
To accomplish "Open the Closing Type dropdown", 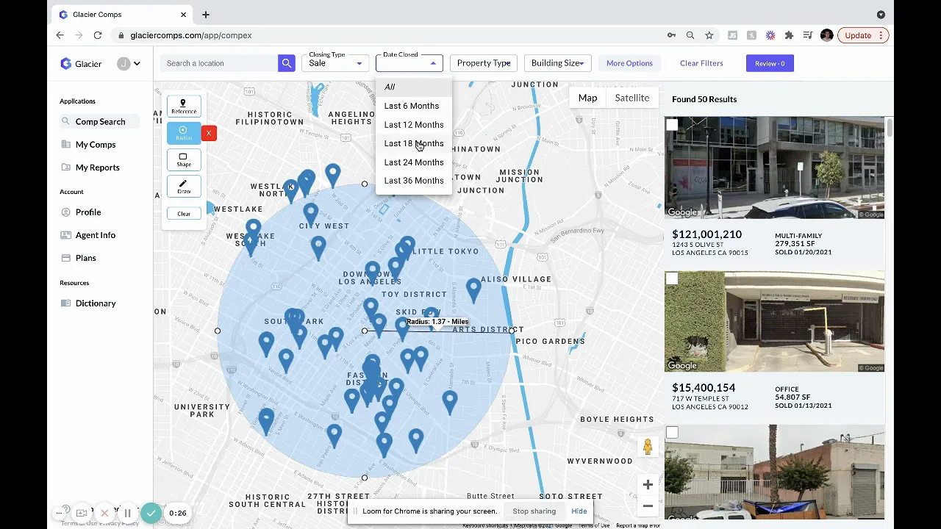I will point(336,63).
